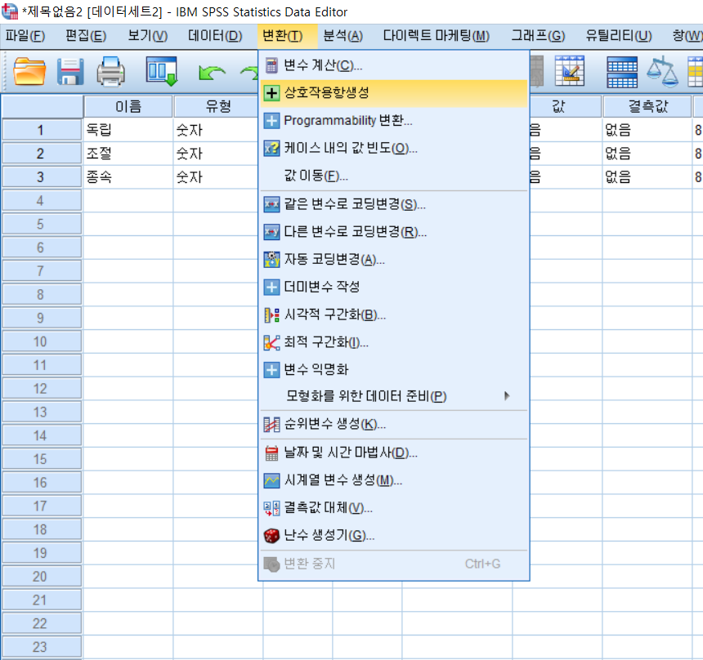
Task: Click empty 이름 cell in row 4
Action: [128, 201]
